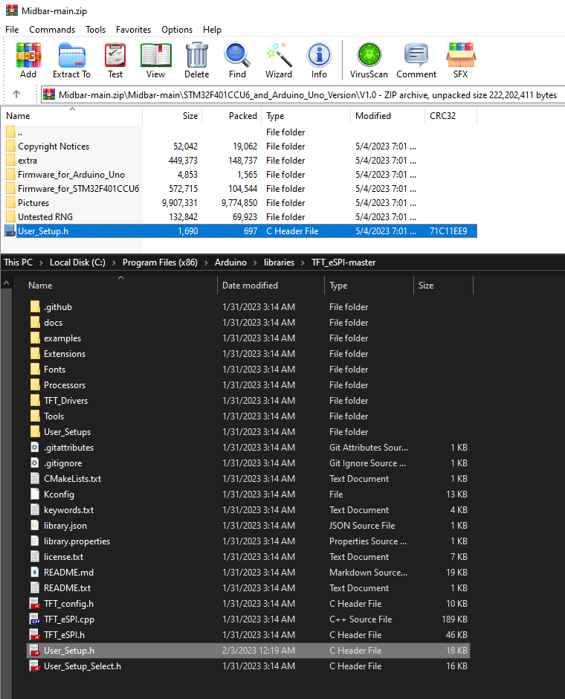Select User_Setups folder in Explorer
The height and width of the screenshot is (699, 565).
67,432
